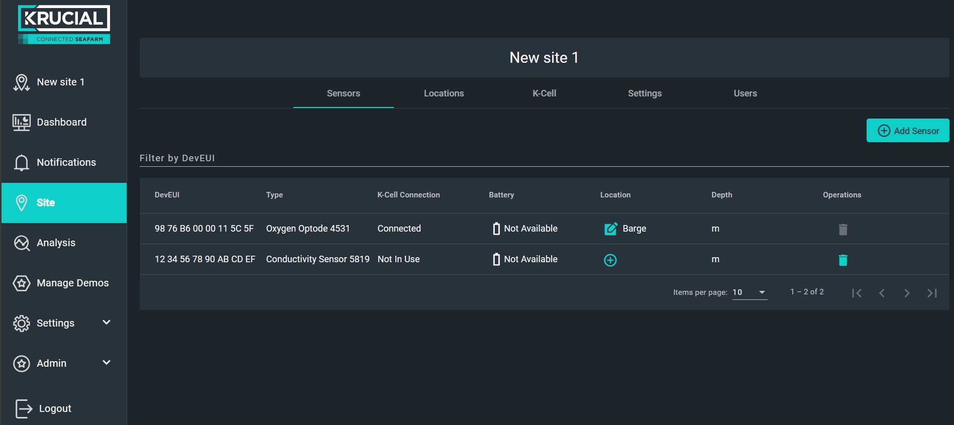This screenshot has height=425, width=954.
Task: Select New site 1 in sidebar
Action: (64, 82)
